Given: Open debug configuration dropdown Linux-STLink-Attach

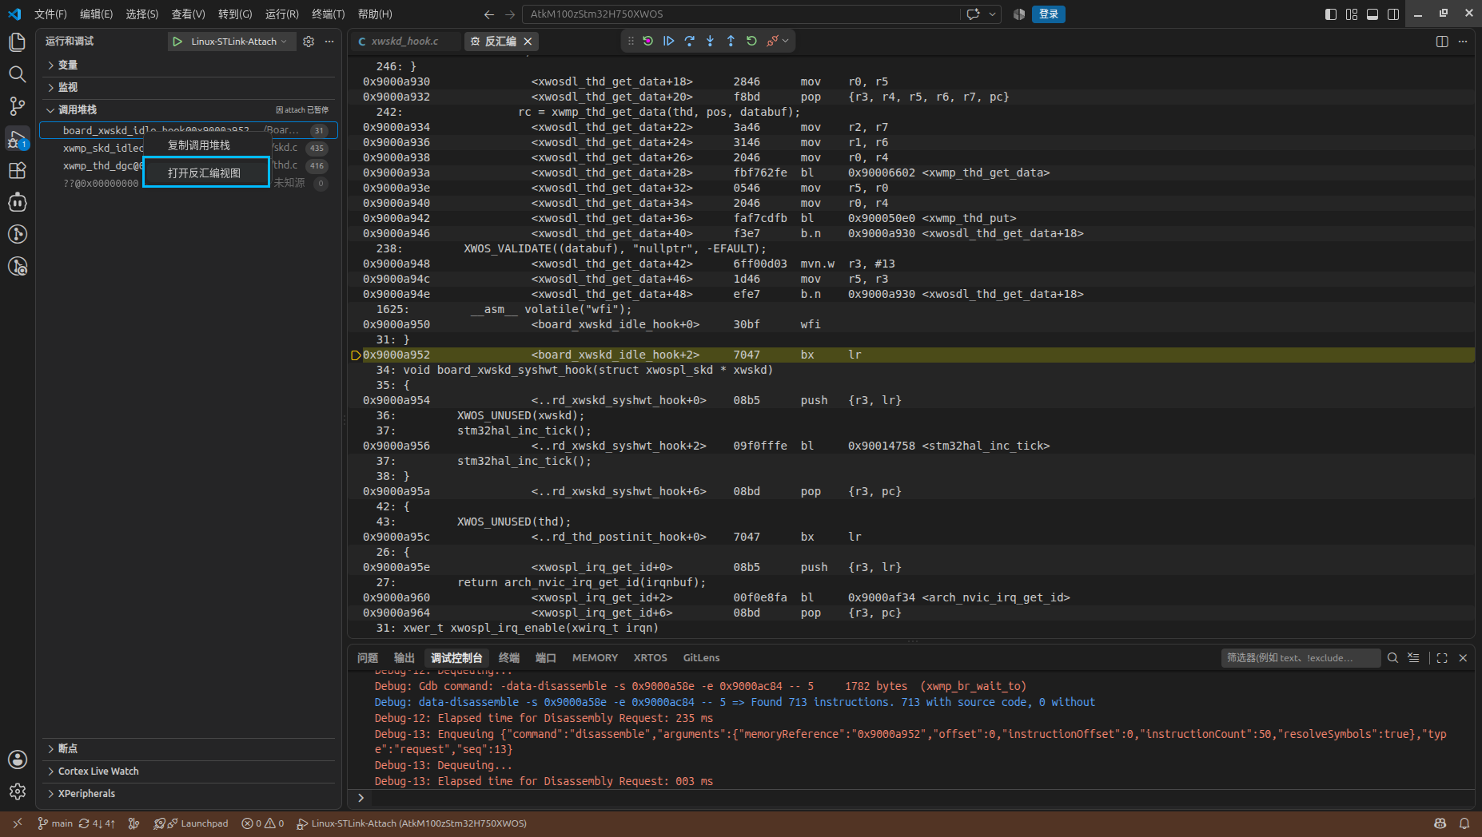Looking at the screenshot, I should (238, 42).
